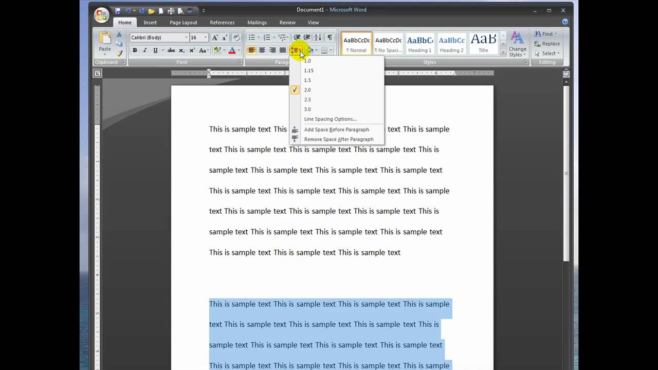
Task: Open Print Preview from Quick Access Toolbar
Action: click(x=181, y=10)
